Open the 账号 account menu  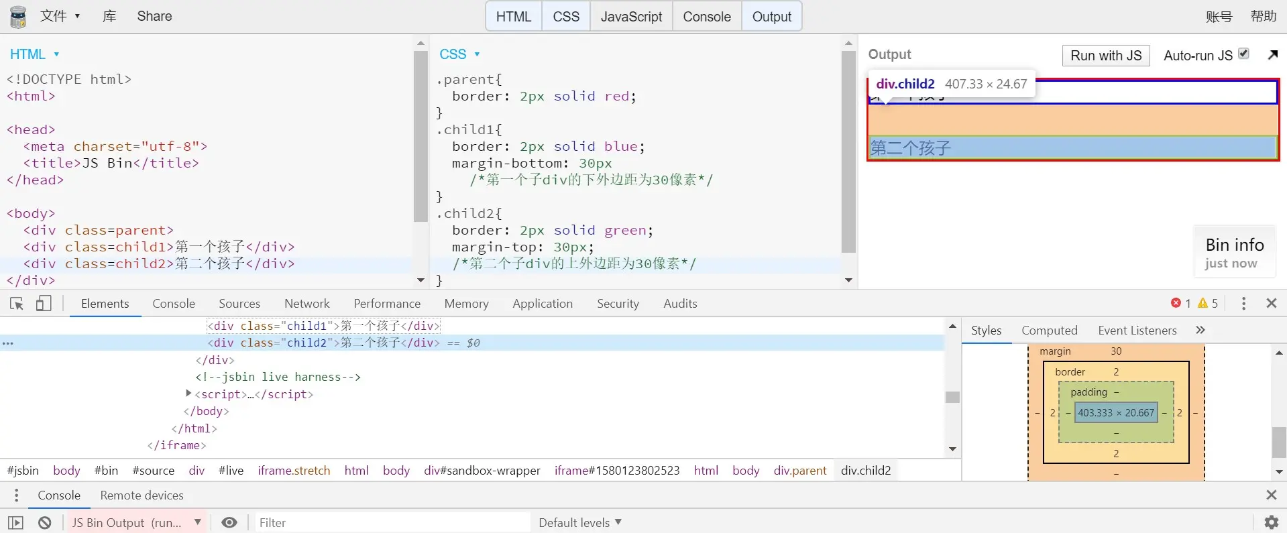point(1219,17)
